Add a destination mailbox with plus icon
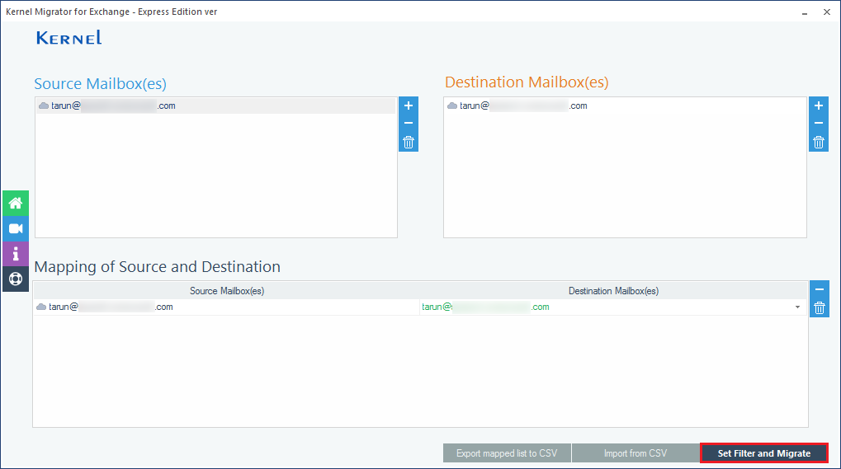This screenshot has height=469, width=841. pos(819,106)
